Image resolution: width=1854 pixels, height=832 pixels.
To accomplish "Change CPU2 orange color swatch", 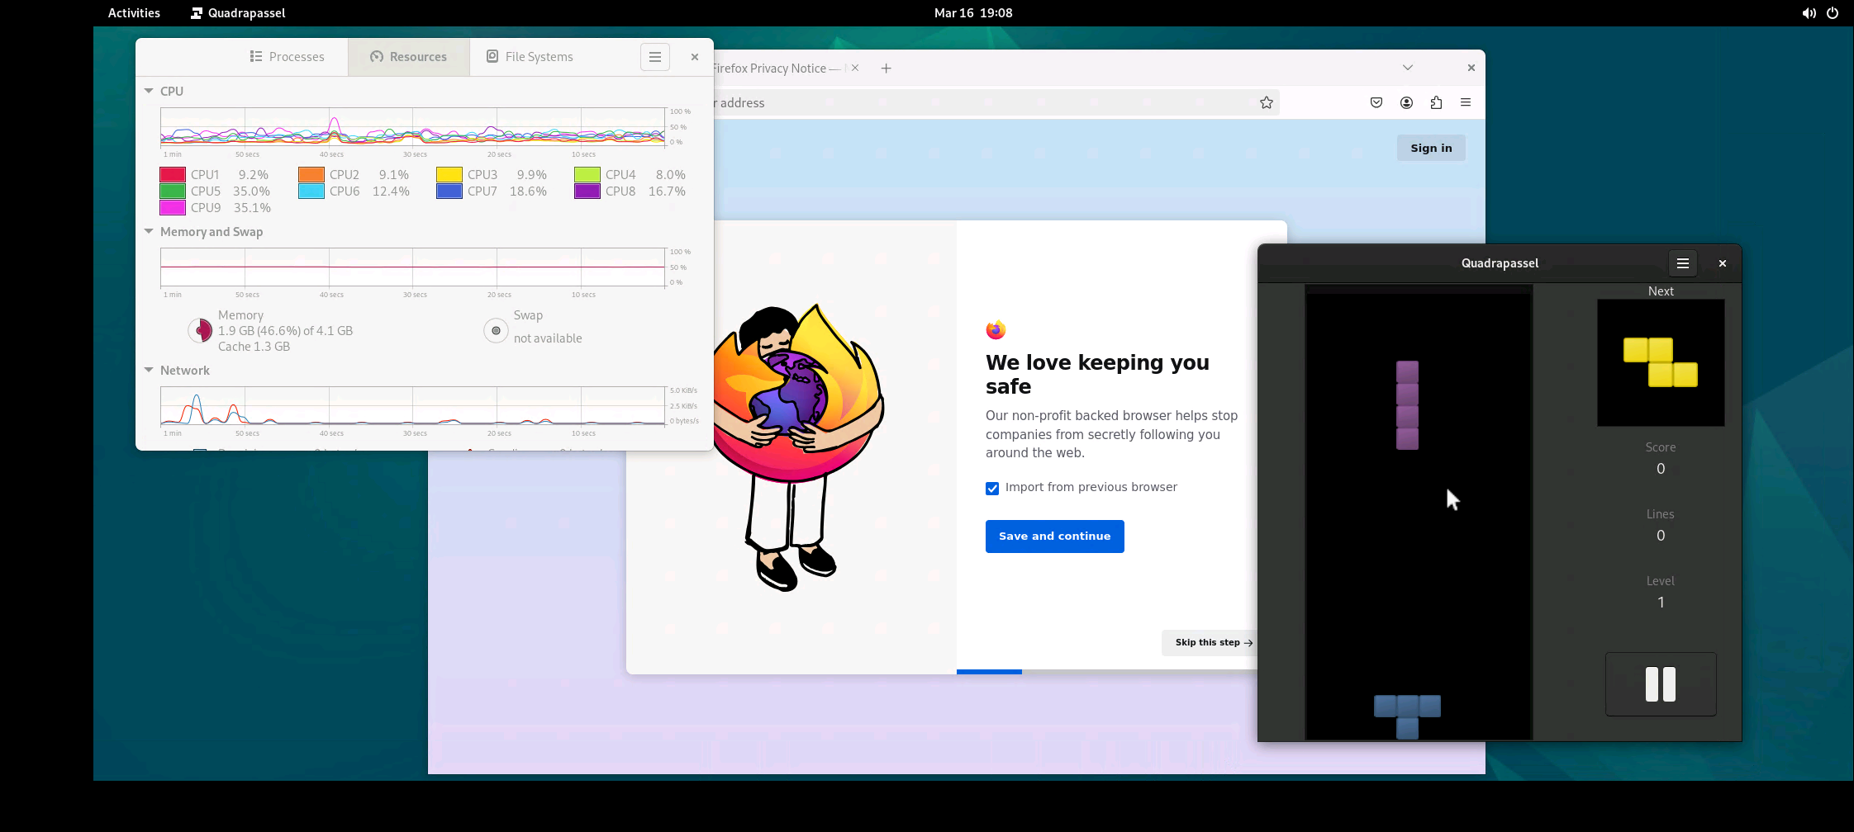I will coord(311,175).
